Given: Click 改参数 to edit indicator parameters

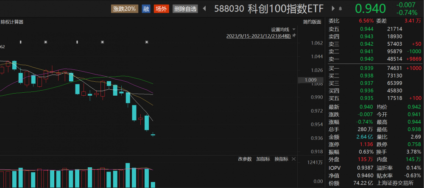Looking at the screenshot, I should (x=245, y=159).
